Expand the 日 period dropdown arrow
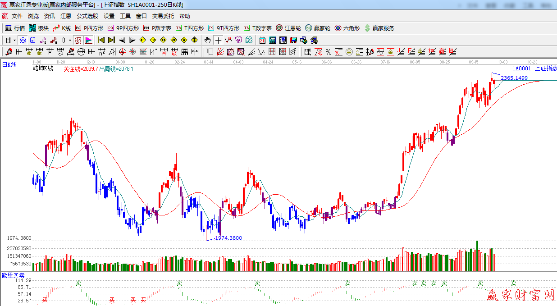The image size is (557, 306). click(x=14, y=40)
